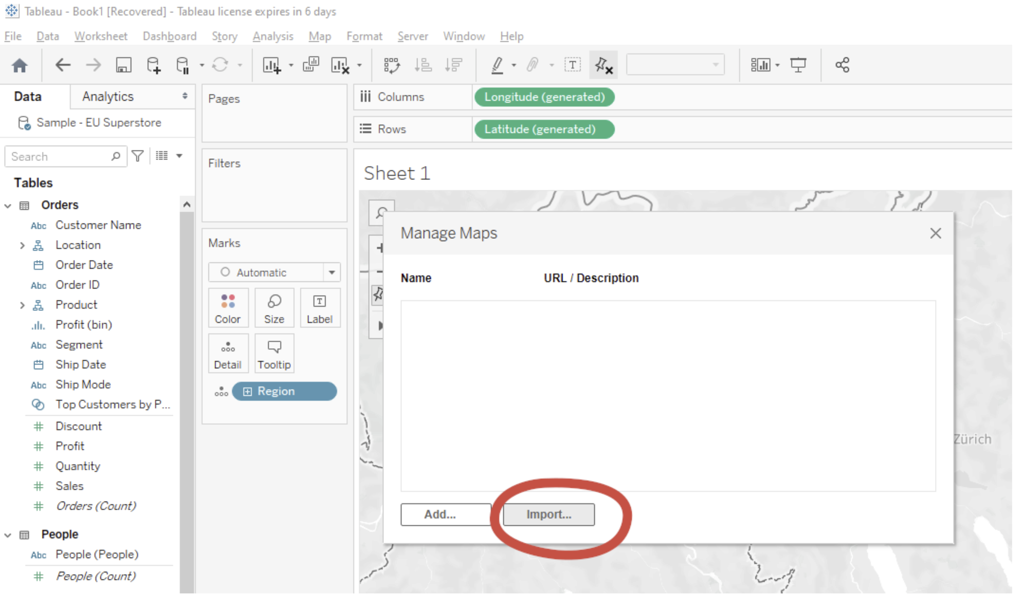Open the Color marks card
The image size is (1018, 598).
(228, 309)
